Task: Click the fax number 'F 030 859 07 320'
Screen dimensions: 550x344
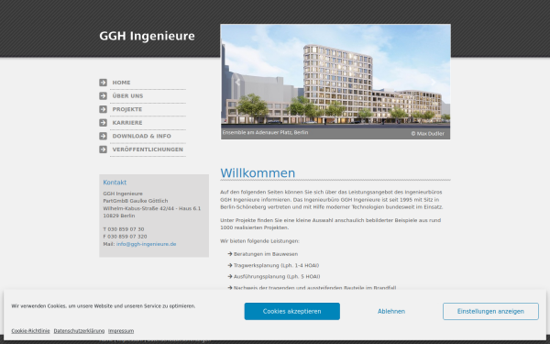Action: click(x=125, y=237)
